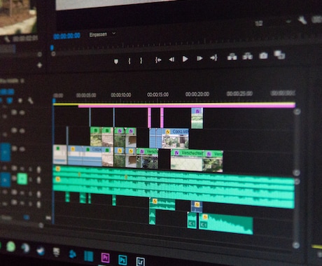
Task: Click the 00:00:20:00 mark on the timeline ruler
Action: pyautogui.click(x=197, y=94)
